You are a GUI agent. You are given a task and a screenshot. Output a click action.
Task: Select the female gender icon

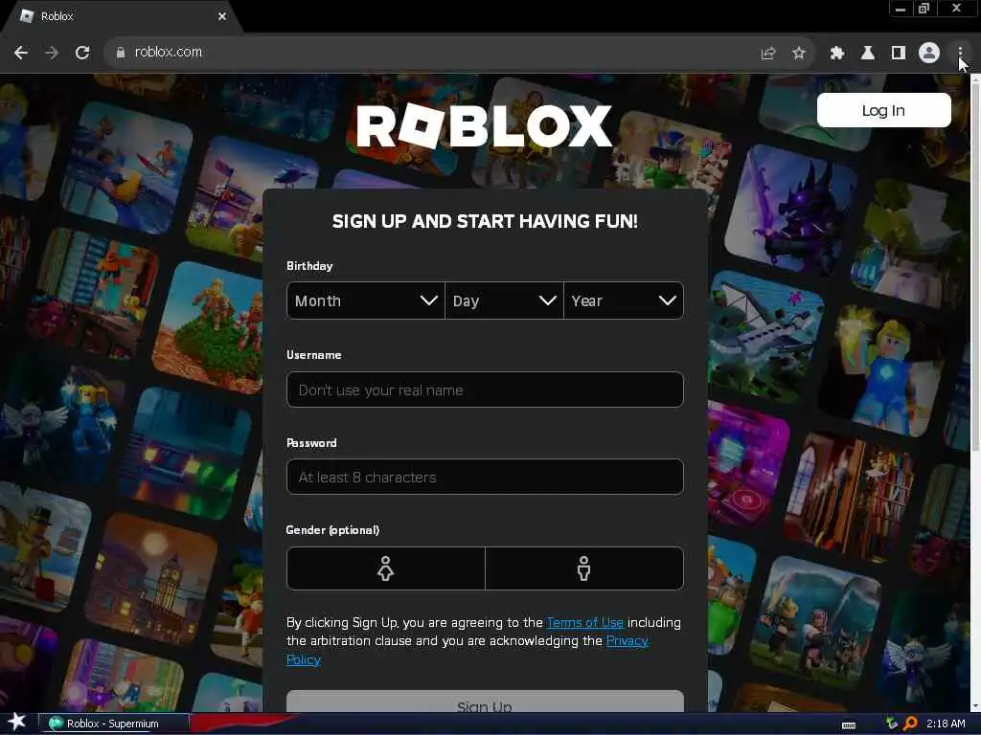point(385,568)
